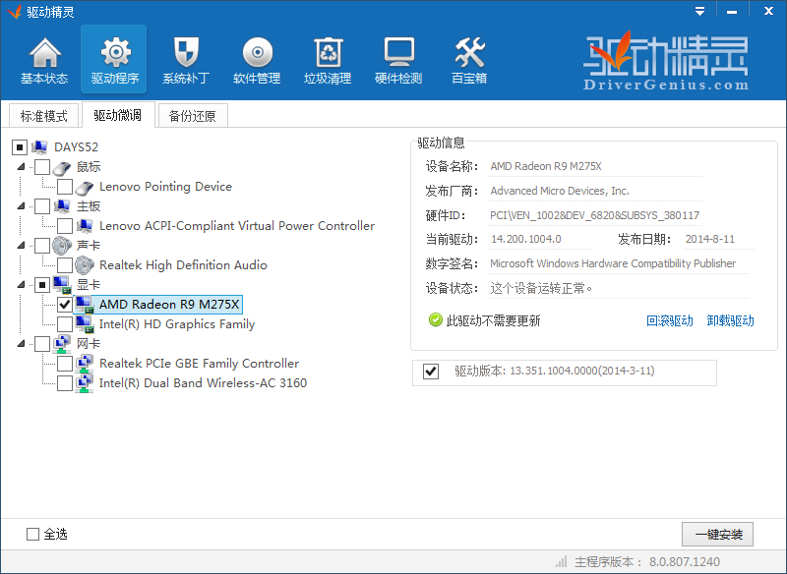
Task: Click the 当前驱动 14.200.1004.0 value
Action: tap(526, 239)
